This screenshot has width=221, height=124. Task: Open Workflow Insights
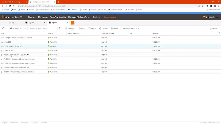58,17
